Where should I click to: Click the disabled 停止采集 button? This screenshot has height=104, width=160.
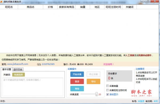93,74
